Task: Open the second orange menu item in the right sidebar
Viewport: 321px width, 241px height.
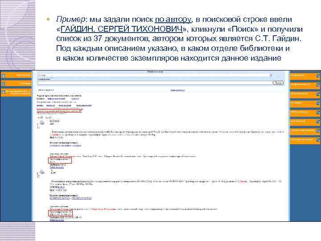Action: pyautogui.click(x=305, y=85)
